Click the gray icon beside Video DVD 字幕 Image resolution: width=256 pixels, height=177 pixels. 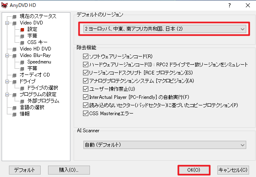[22, 36]
